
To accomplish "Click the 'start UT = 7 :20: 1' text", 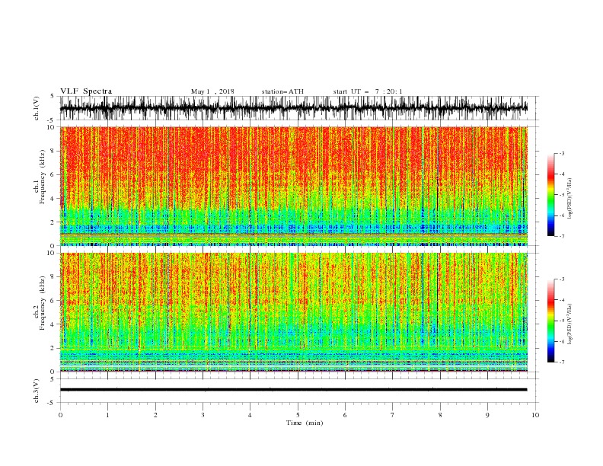I will [368, 91].
